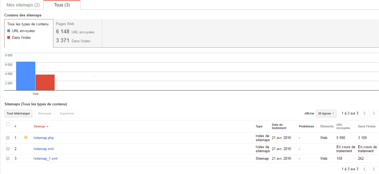Click the bottom previous-page arrow

pos(364,169)
